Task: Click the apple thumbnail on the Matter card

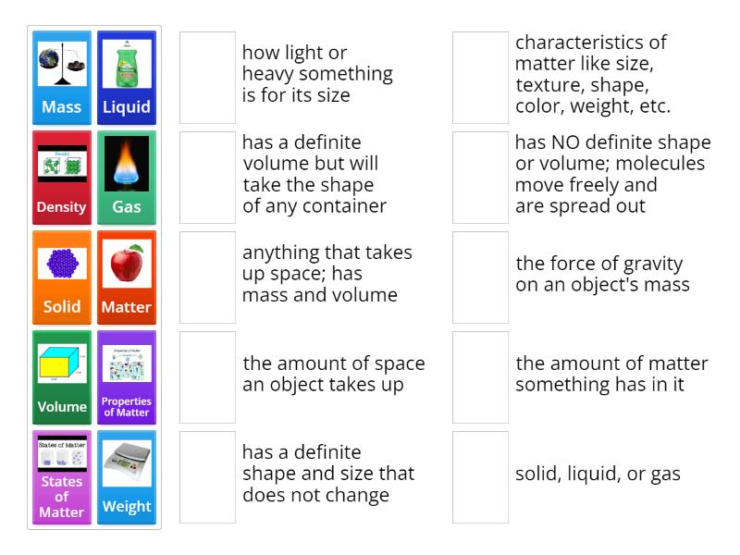Action: [x=128, y=264]
